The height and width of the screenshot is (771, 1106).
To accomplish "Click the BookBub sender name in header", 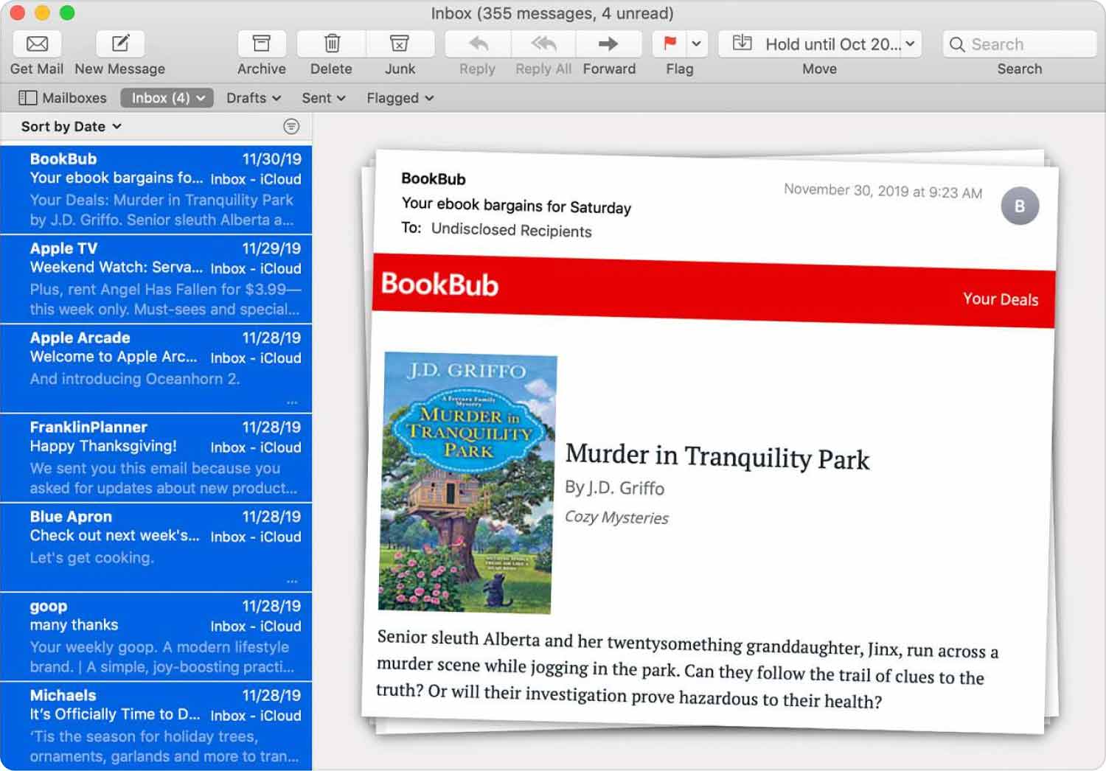I will (434, 179).
